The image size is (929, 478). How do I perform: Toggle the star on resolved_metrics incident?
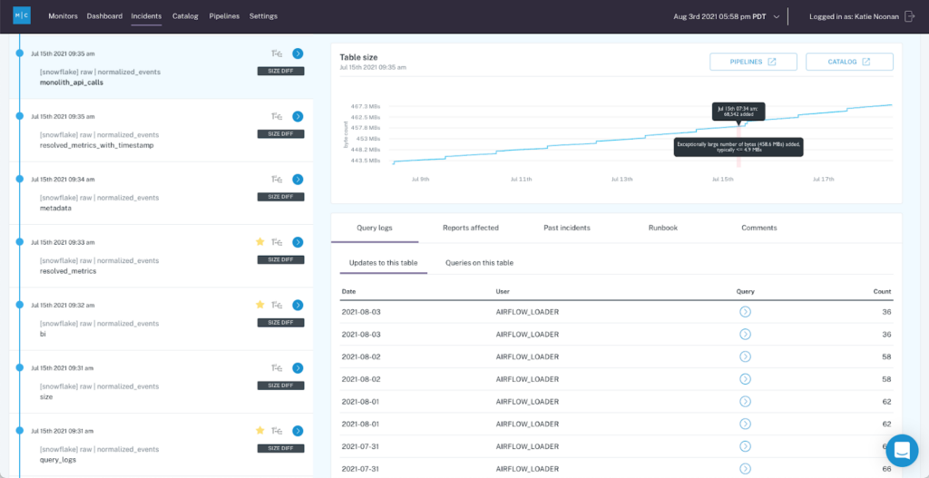click(x=259, y=241)
